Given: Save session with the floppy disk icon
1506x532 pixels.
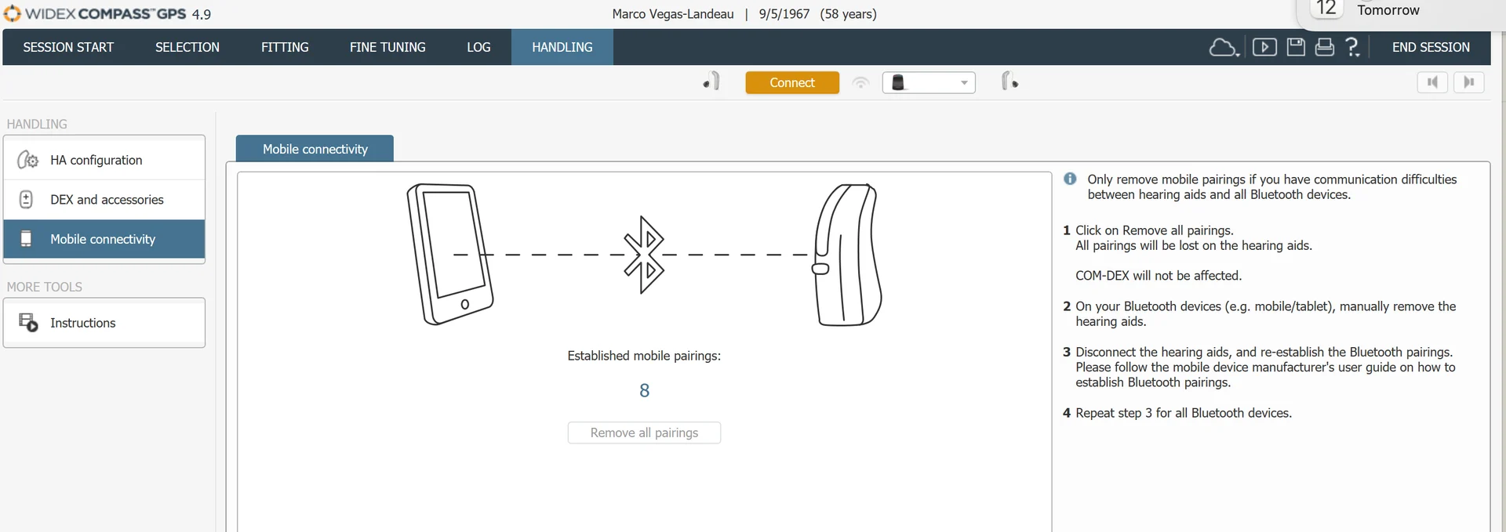Looking at the screenshot, I should [x=1296, y=48].
